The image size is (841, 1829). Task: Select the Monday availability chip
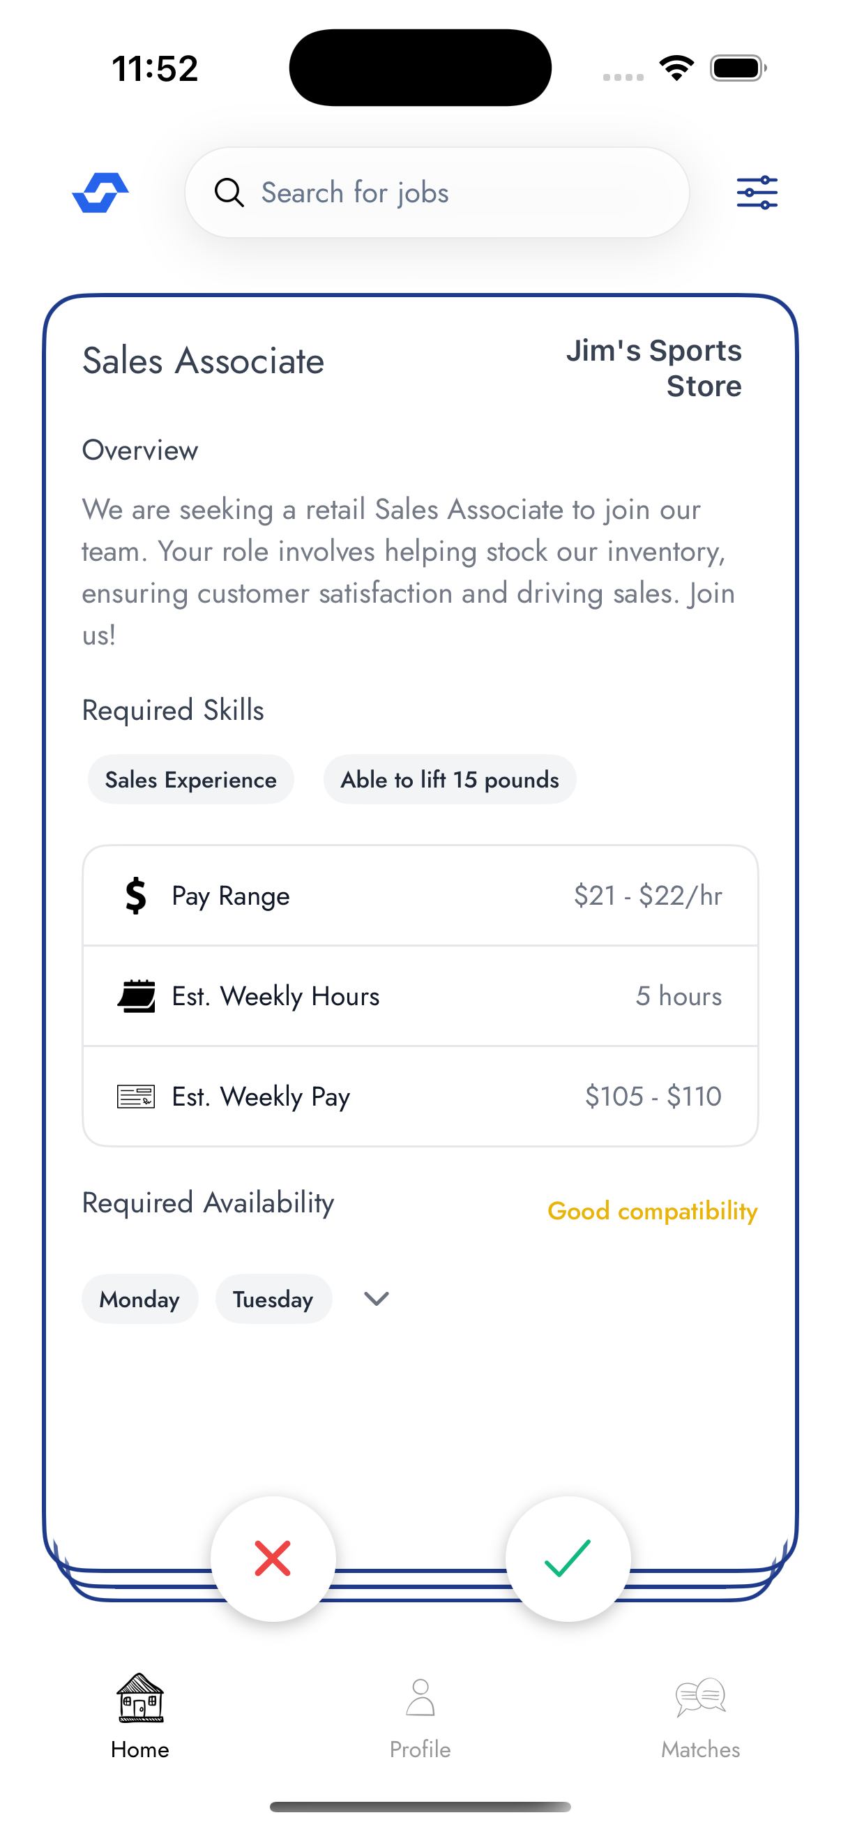(x=139, y=1299)
